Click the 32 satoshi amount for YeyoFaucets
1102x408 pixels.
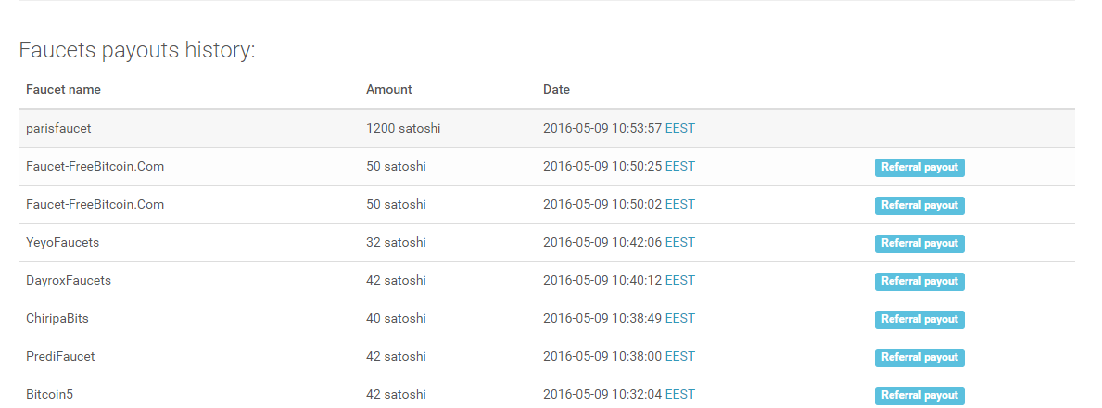tap(396, 242)
